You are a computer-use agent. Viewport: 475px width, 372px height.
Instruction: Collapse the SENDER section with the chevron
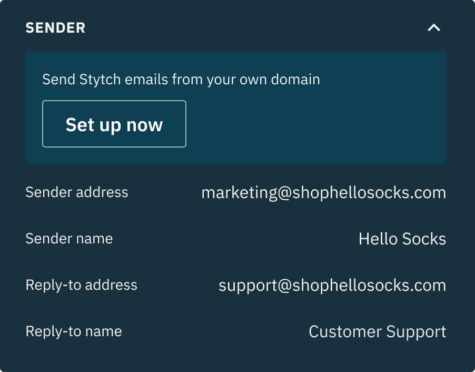coord(434,28)
